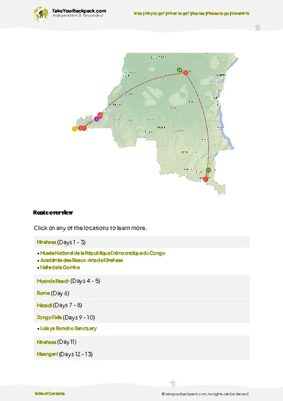Click the TakeYourBackpack.com site title
This screenshot has height=401, width=283.
click(79, 11)
